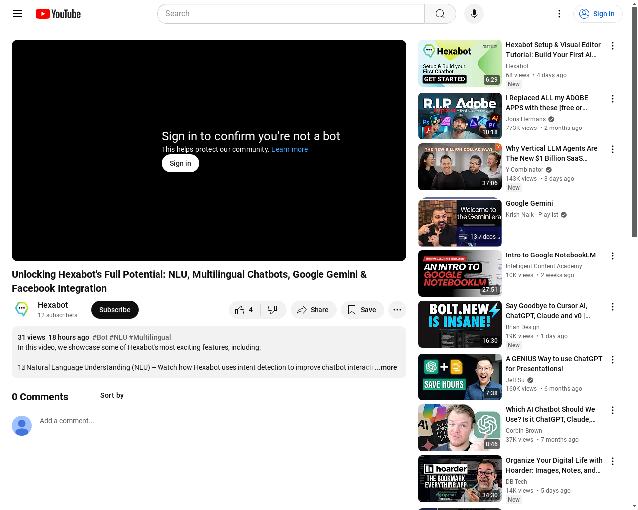Screen dimensions: 638x510
Task: Start voice search with microphone
Action: 474,14
